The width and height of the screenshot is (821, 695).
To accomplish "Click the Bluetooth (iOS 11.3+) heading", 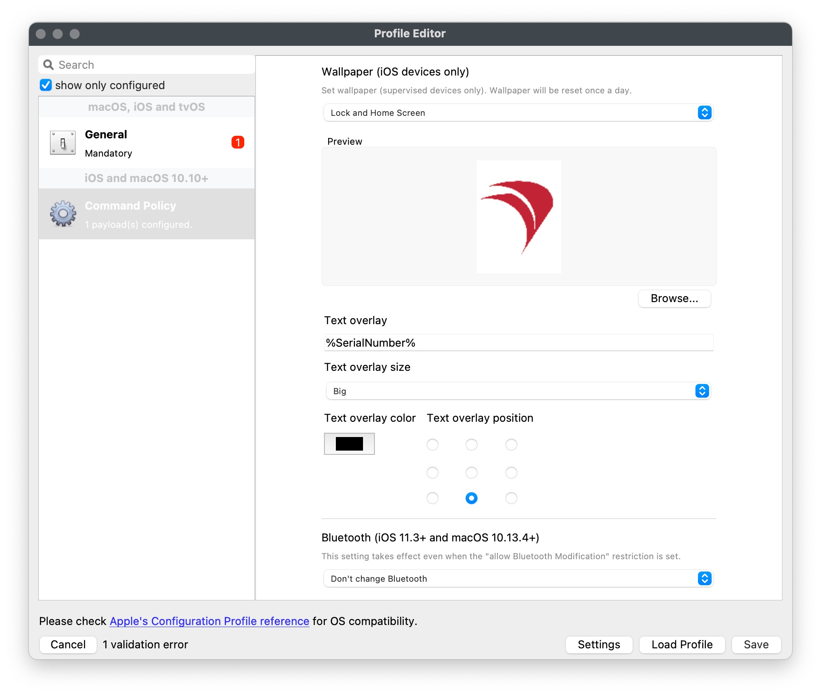I will pyautogui.click(x=430, y=538).
